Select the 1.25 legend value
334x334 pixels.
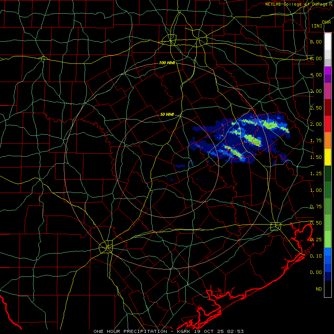coord(316,174)
